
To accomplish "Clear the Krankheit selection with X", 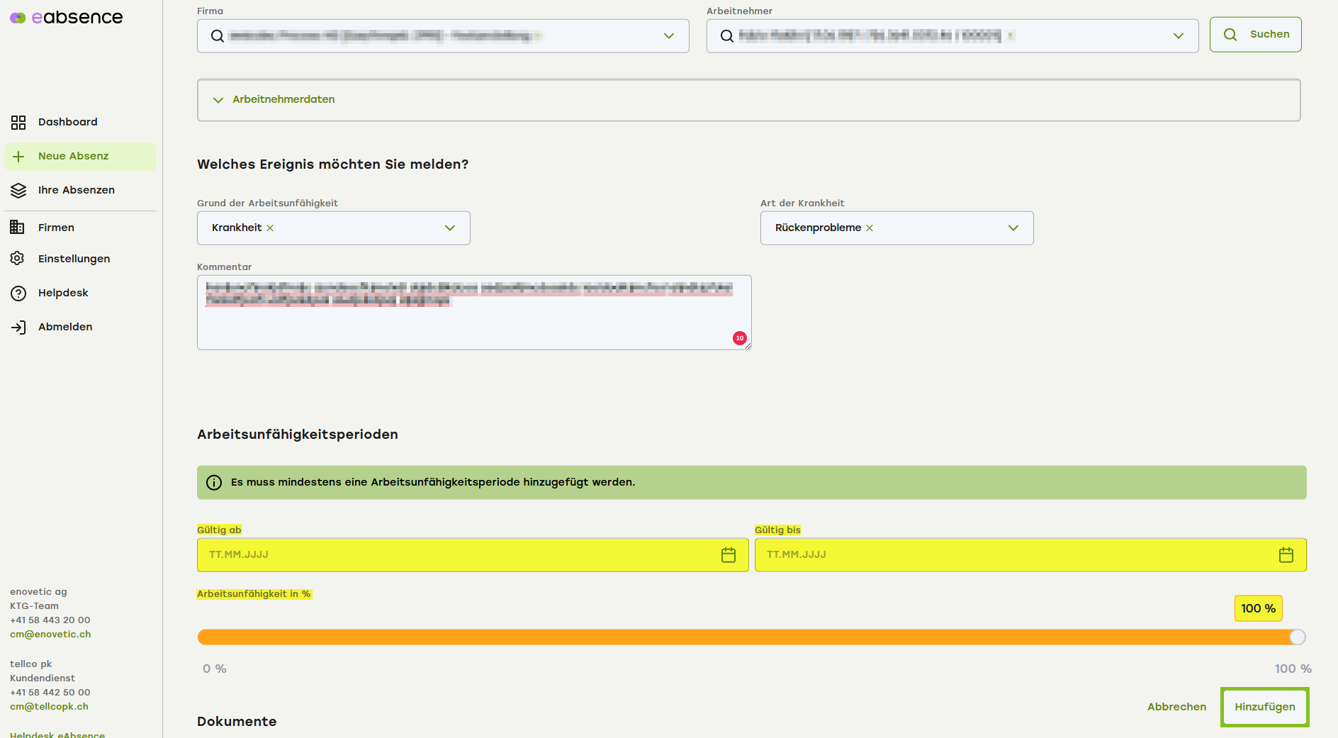I will (x=270, y=228).
